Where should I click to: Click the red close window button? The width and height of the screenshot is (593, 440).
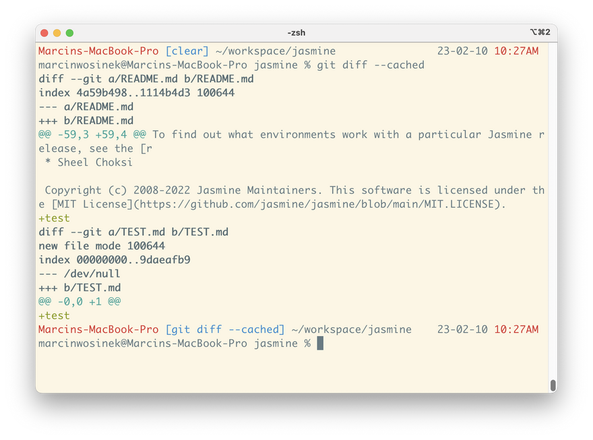[x=44, y=32]
